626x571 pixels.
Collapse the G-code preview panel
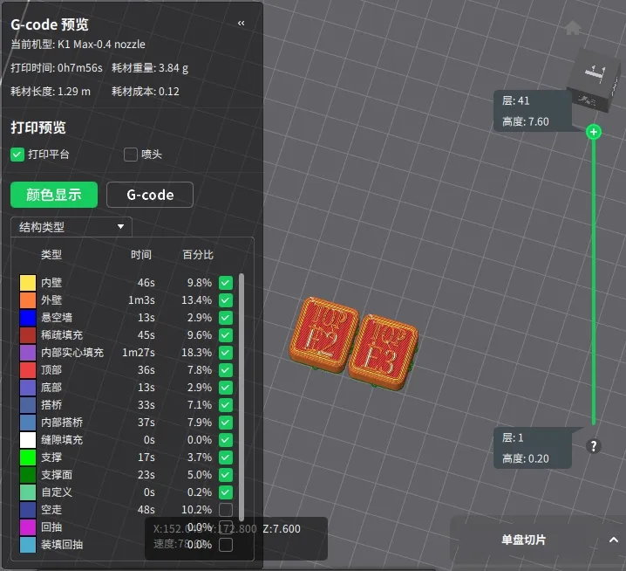pos(242,24)
